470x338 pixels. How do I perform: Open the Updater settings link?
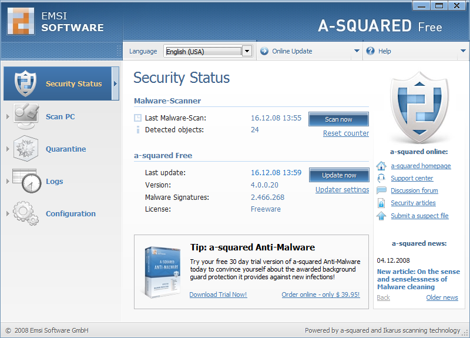pos(342,189)
